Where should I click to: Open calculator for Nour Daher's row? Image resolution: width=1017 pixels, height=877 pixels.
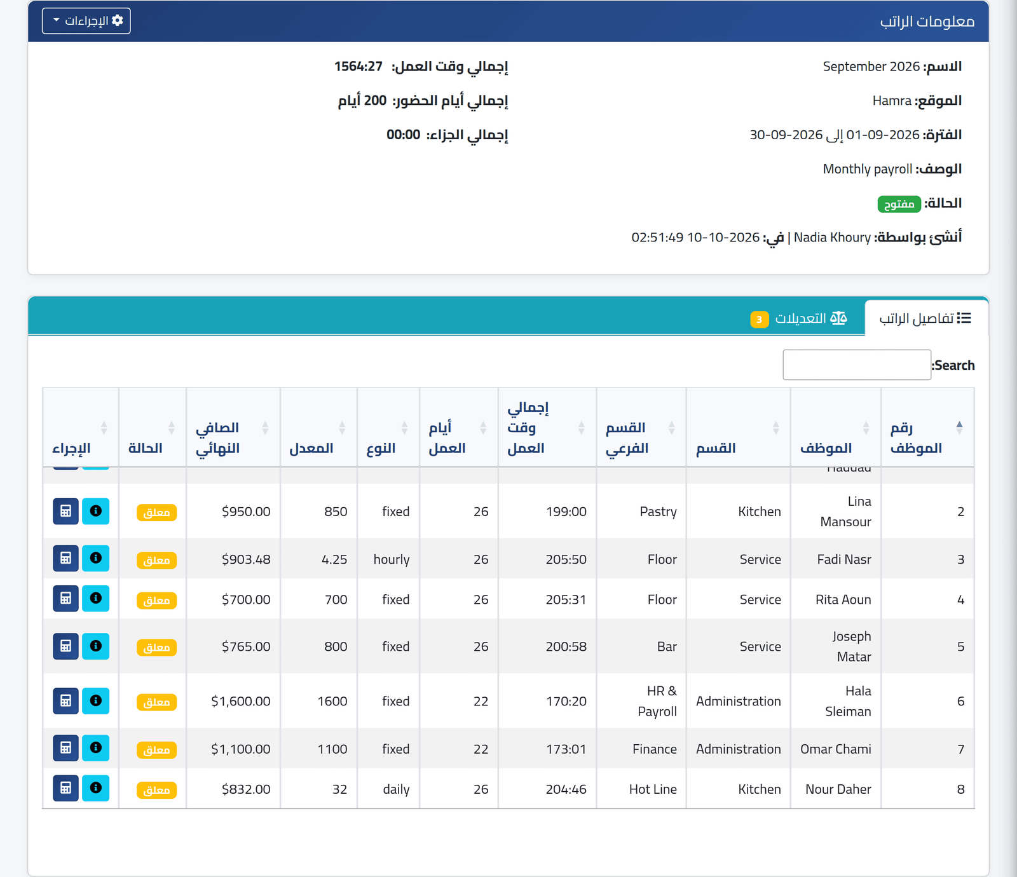[x=65, y=788]
